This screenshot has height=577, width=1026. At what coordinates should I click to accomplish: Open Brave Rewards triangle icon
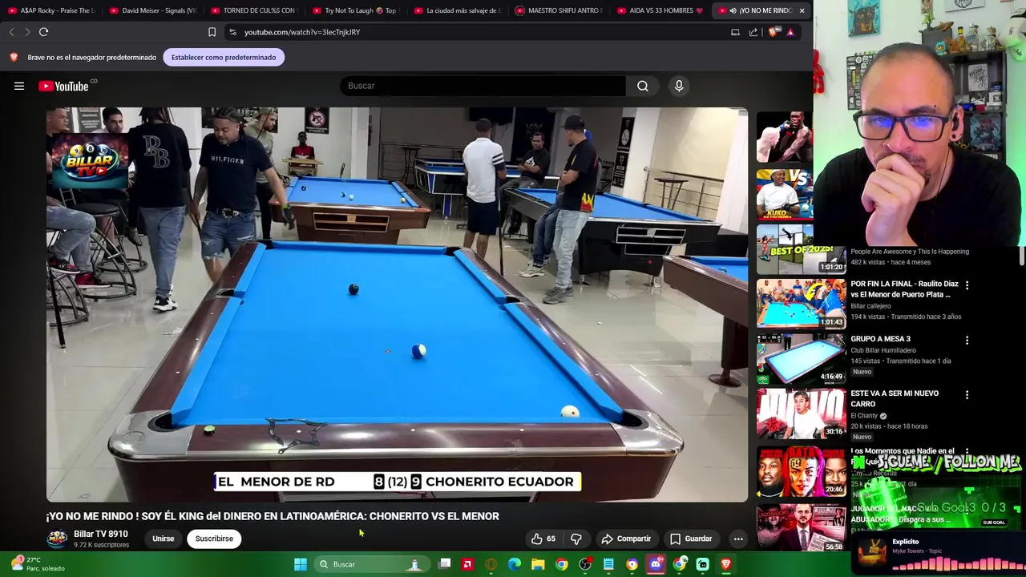pos(790,32)
